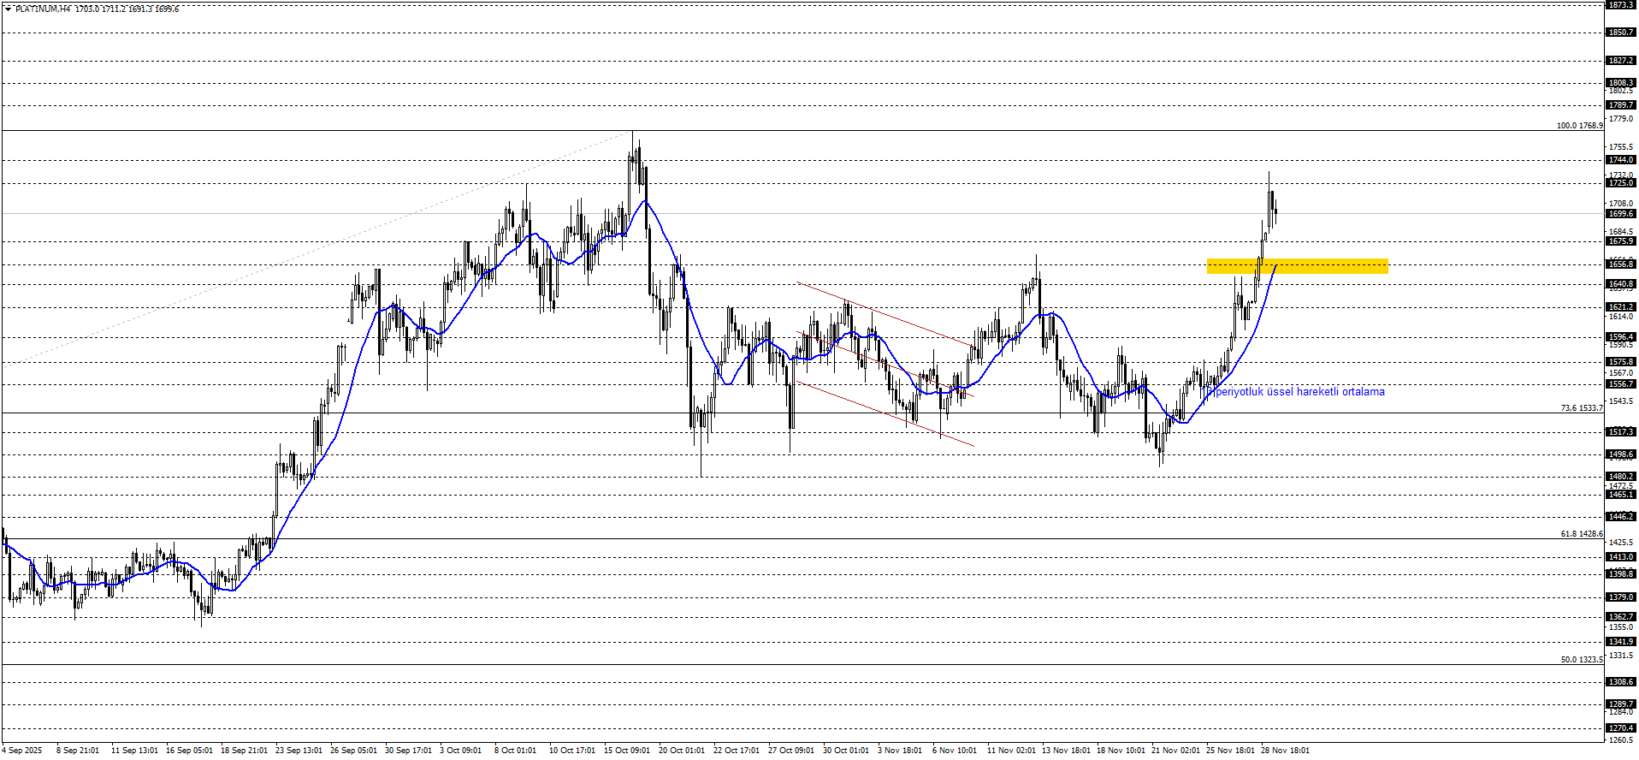Viewport: 1639px width, 760px height.
Task: Click the 1744.0 price level tag
Action: click(x=1621, y=160)
